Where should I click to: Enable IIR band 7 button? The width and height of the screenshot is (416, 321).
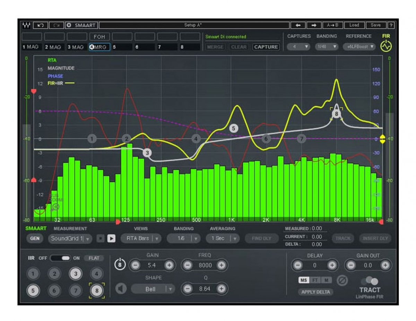76,291
